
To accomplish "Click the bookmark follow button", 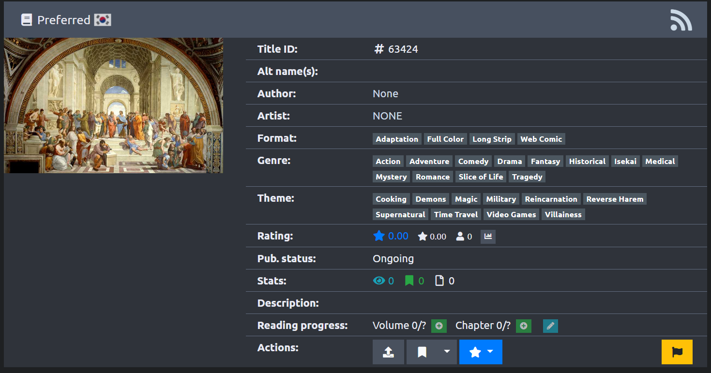I will 422,352.
